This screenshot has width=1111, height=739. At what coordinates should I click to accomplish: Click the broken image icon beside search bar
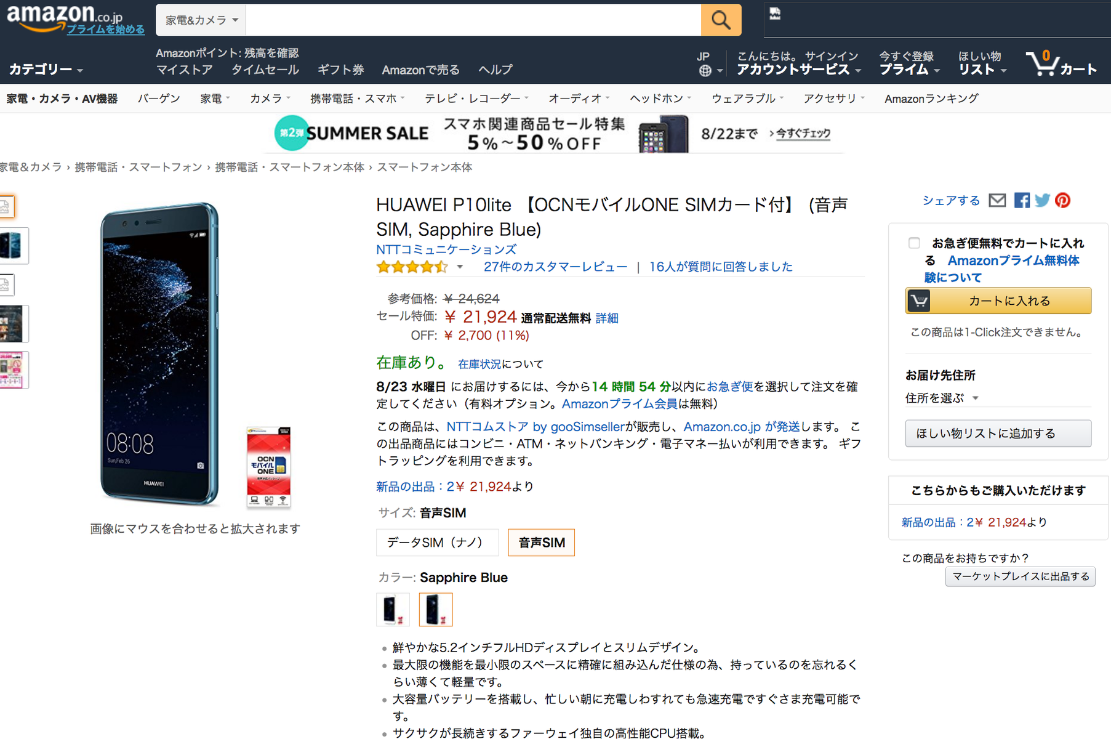[775, 14]
